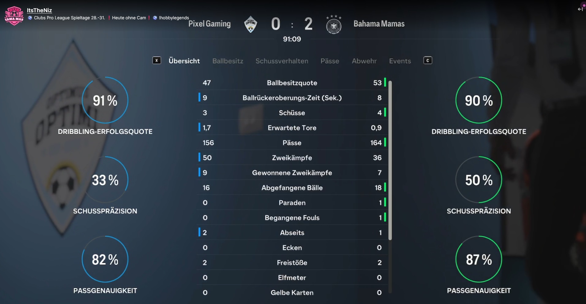Click the collapse arrow icon at top right

(580, 9)
